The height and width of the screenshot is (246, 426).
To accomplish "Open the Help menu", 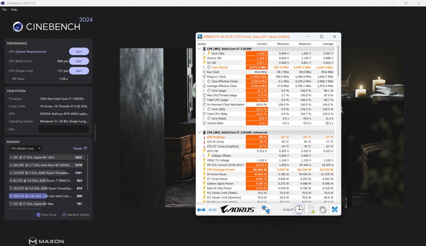I will (x=14, y=10).
